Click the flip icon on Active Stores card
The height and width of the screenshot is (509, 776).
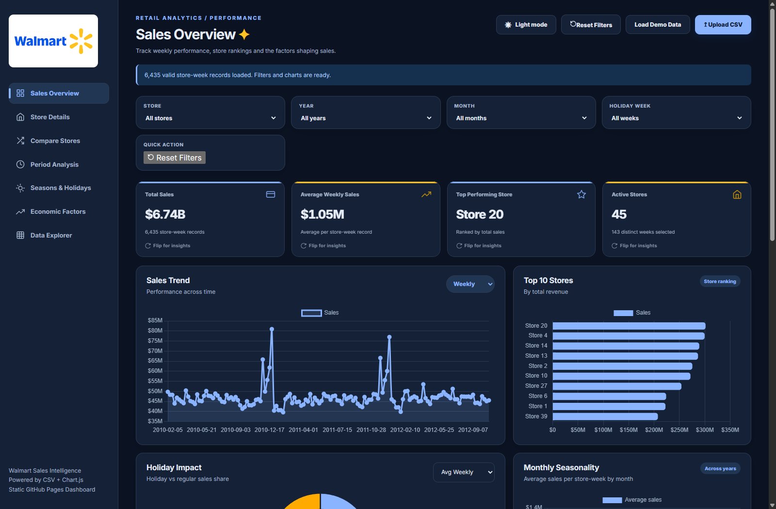[614, 246]
